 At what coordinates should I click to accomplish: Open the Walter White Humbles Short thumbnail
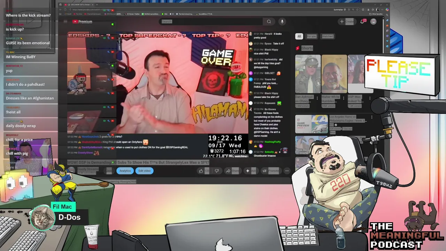click(334, 74)
